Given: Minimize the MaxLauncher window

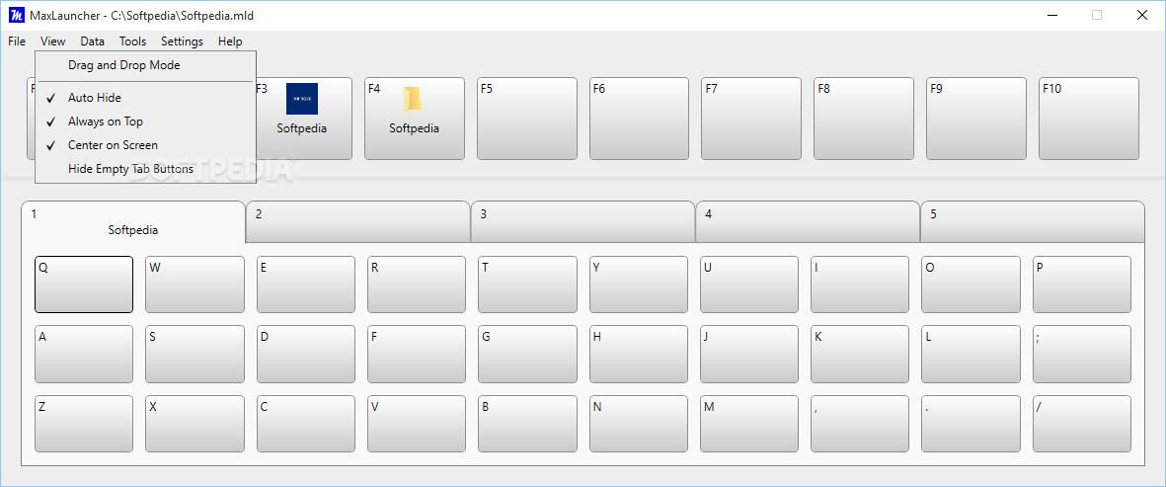Looking at the screenshot, I should pos(1051,15).
